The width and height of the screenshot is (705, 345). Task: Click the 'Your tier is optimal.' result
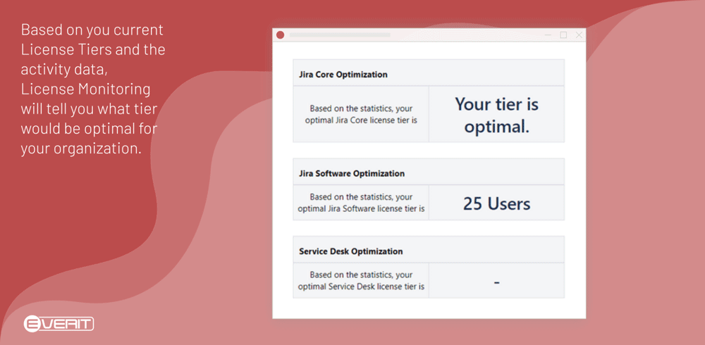coord(496,115)
